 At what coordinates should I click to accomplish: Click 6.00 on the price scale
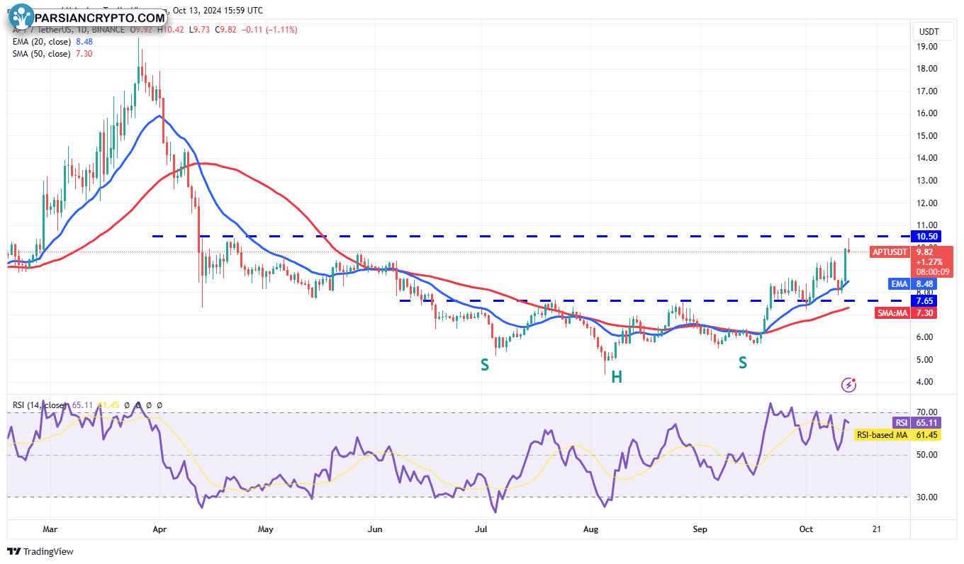pyautogui.click(x=925, y=337)
